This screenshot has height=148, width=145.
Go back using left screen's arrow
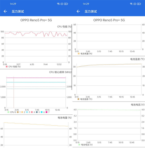pos(5,11)
